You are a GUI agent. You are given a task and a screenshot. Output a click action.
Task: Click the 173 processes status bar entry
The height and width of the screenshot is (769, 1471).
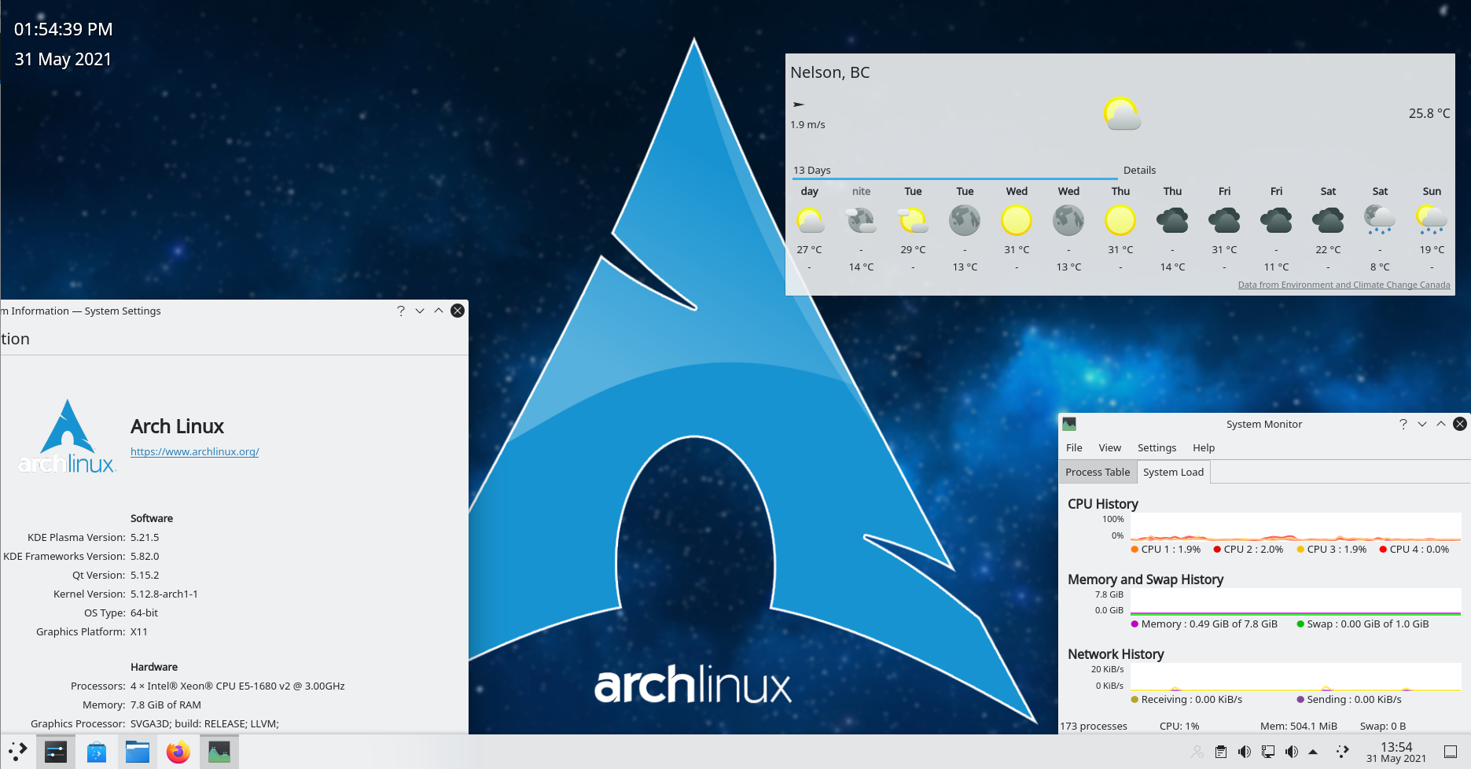1094,726
